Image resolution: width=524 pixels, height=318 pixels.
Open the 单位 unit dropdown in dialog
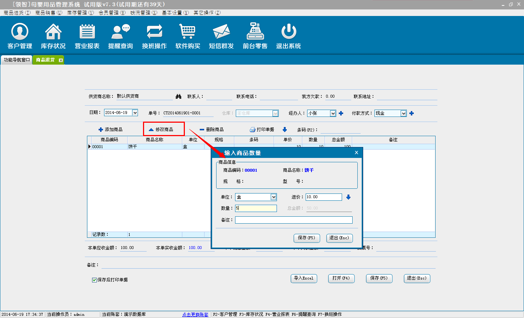(x=274, y=197)
